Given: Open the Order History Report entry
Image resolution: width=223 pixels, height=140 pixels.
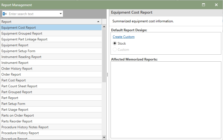Looking at the screenshot, I should (17, 69).
